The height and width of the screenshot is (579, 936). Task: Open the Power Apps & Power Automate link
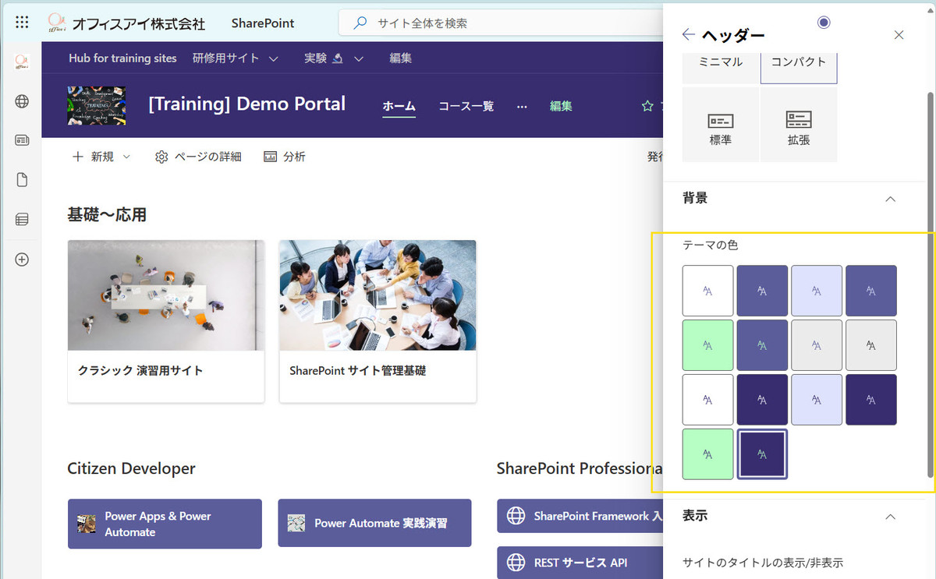(165, 524)
